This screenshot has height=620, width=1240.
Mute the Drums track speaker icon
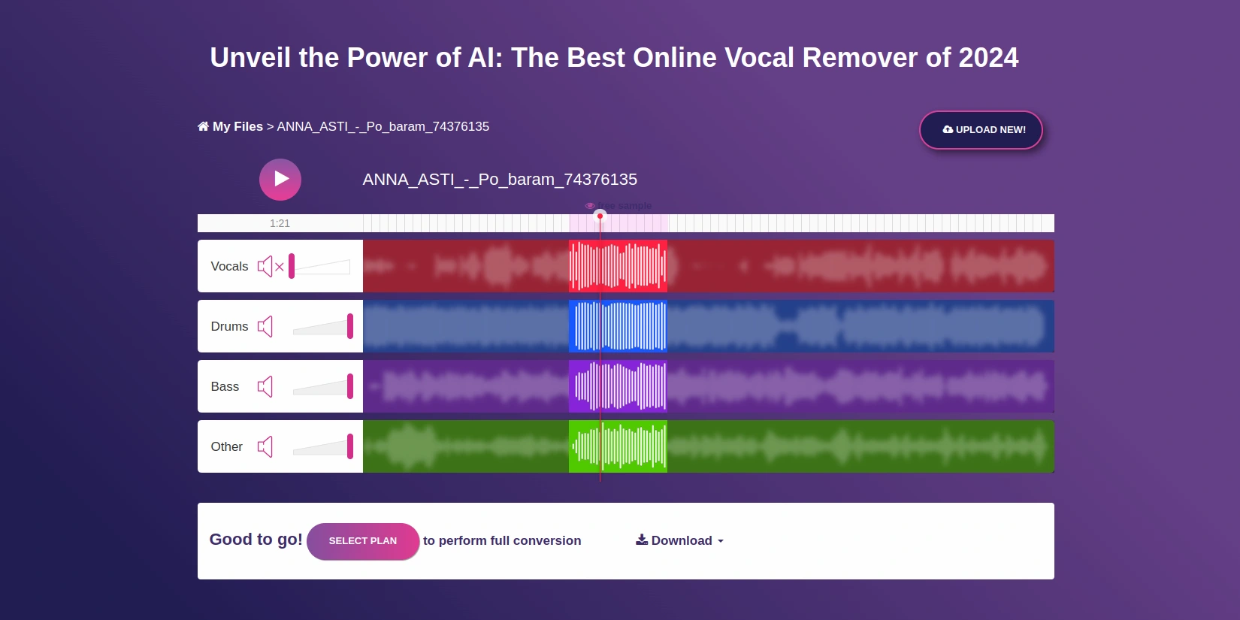[265, 327]
